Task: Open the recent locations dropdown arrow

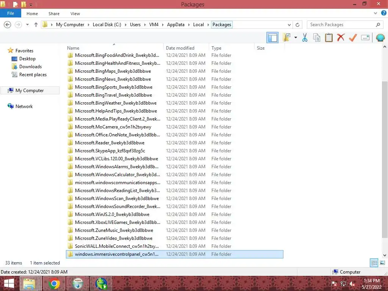Action: 27,25
